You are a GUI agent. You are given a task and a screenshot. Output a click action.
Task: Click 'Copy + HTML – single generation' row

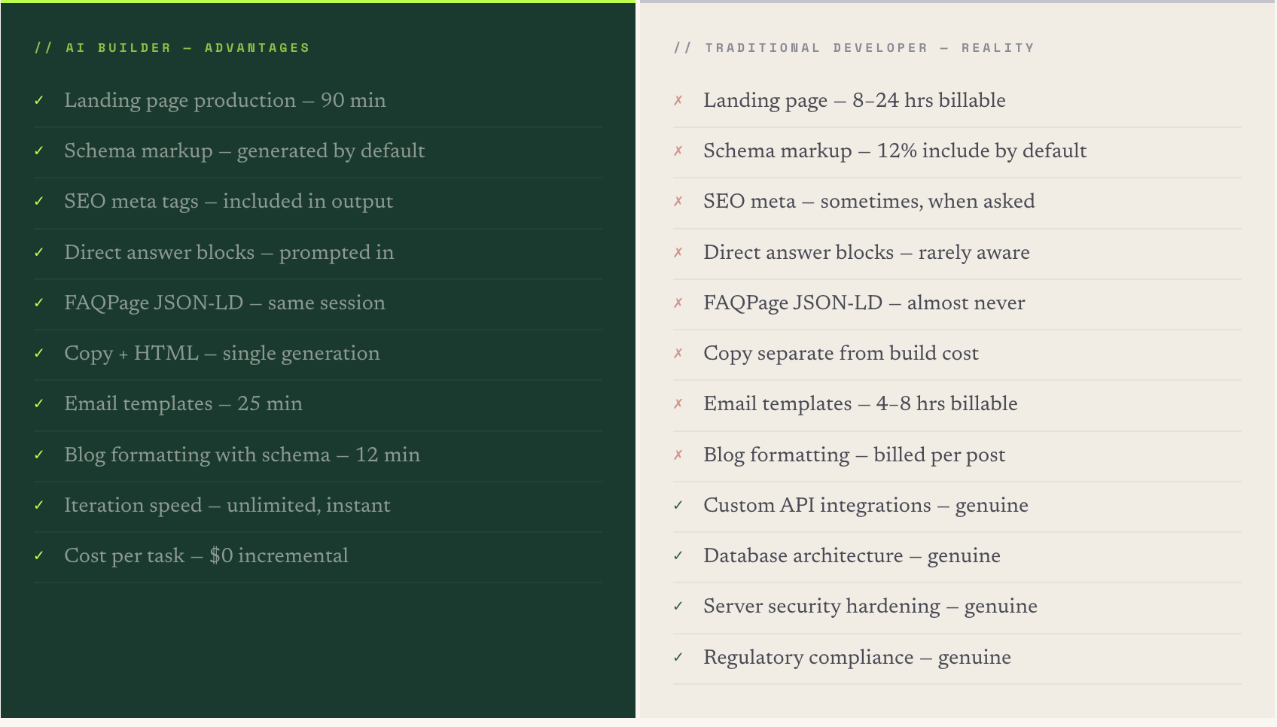tap(221, 354)
